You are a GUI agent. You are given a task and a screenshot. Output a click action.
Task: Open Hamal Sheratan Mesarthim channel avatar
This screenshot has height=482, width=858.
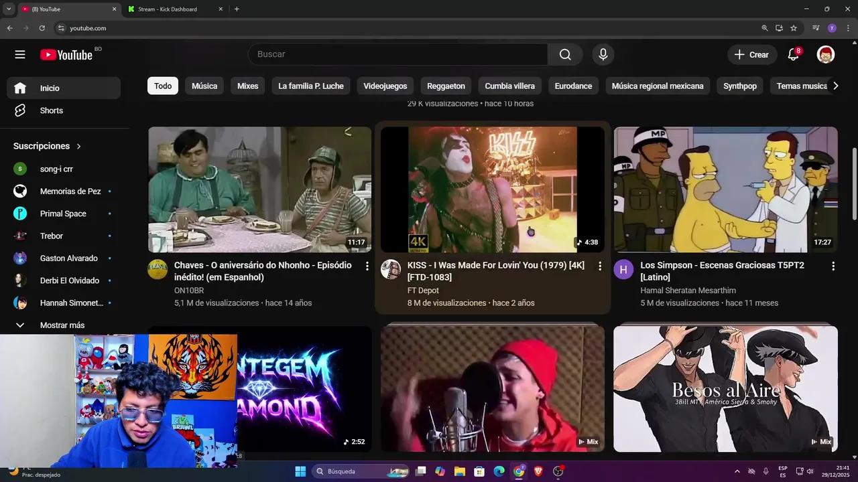(623, 269)
